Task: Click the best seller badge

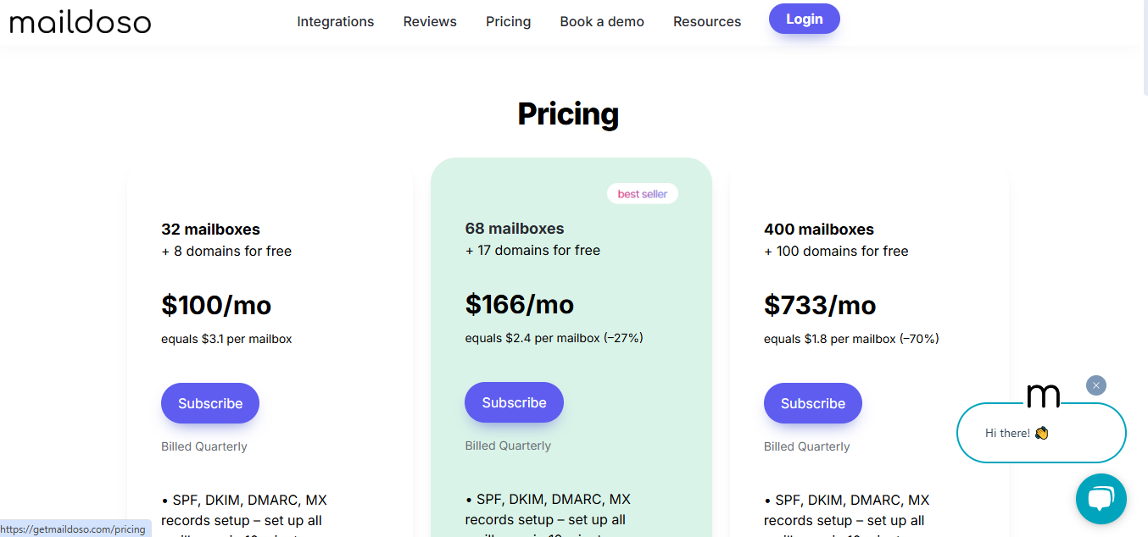Action: [642, 193]
